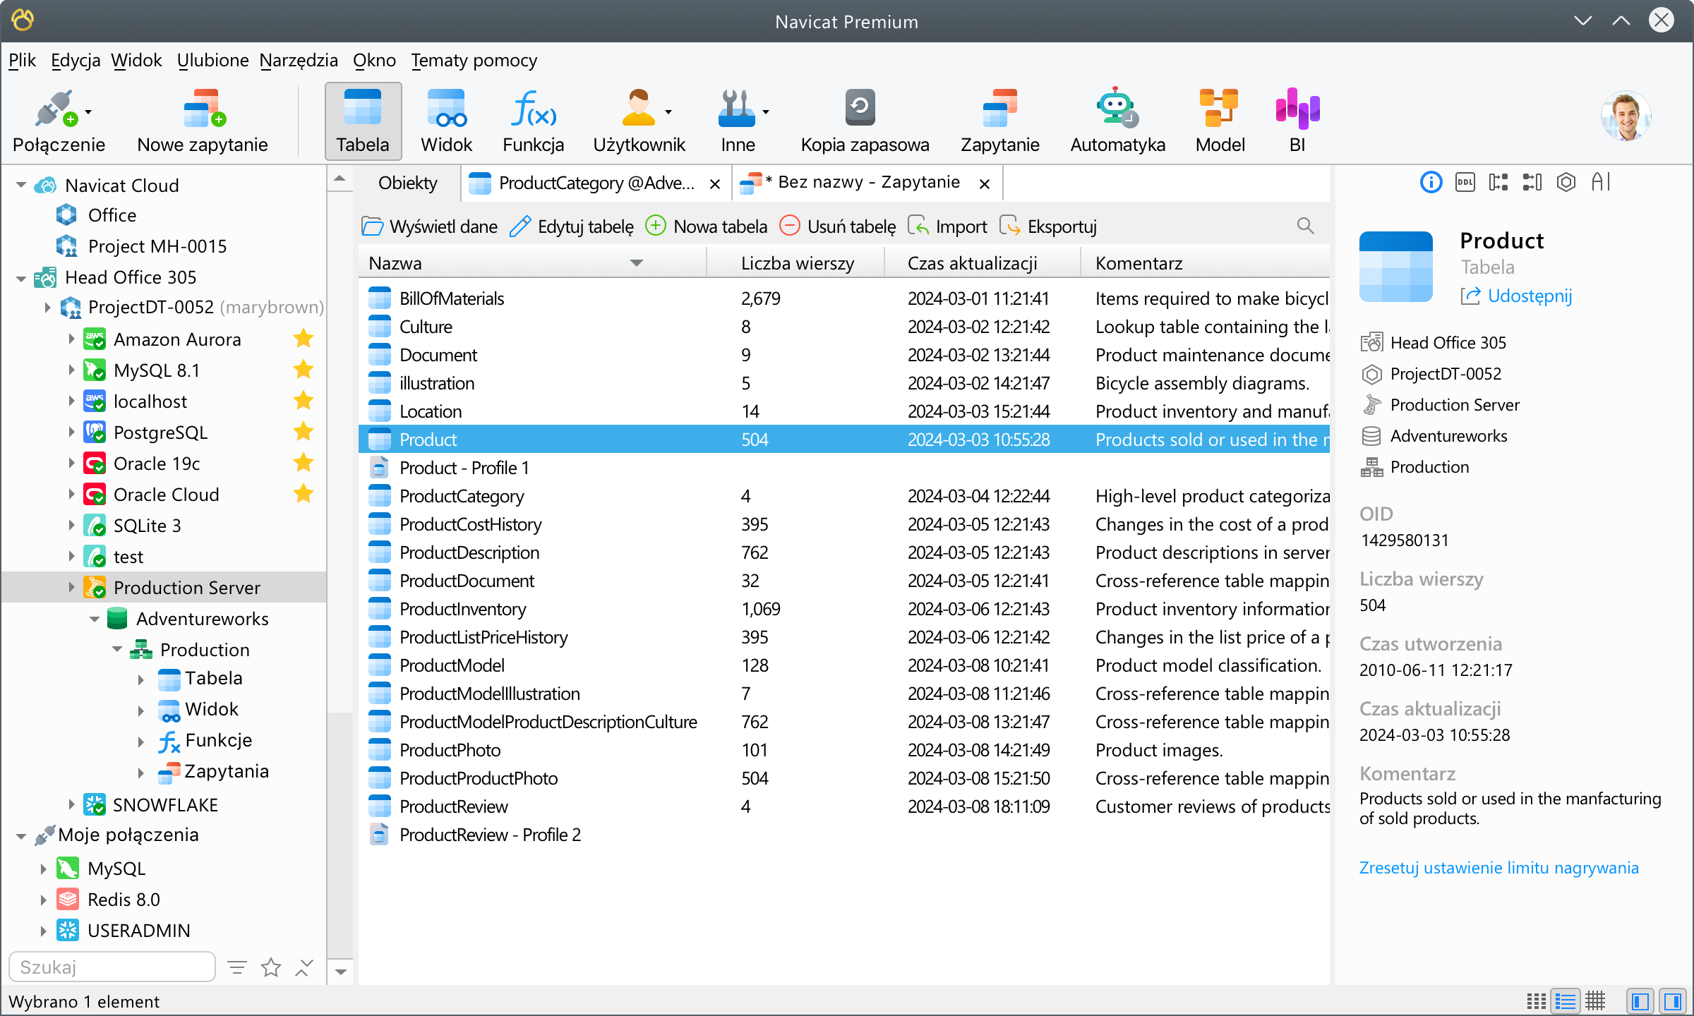Open the Narzędzia menu
The height and width of the screenshot is (1016, 1694).
[299, 61]
